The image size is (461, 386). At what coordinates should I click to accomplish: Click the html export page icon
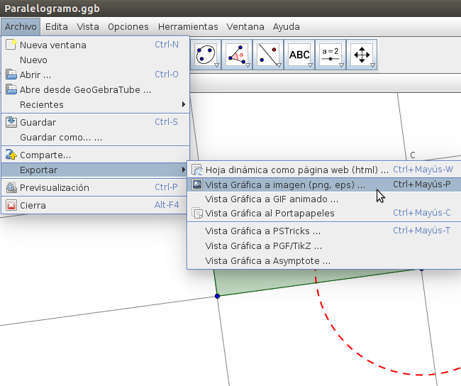click(197, 170)
